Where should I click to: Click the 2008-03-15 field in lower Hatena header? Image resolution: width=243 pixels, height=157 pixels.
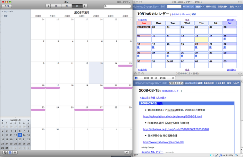[x=176, y=83]
